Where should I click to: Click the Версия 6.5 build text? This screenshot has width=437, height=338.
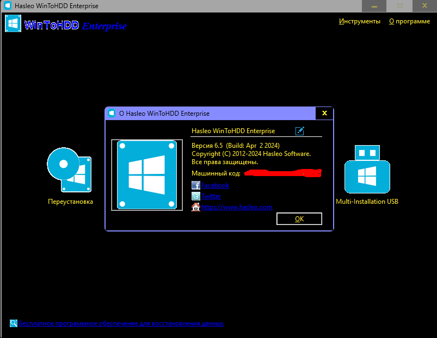click(x=236, y=146)
